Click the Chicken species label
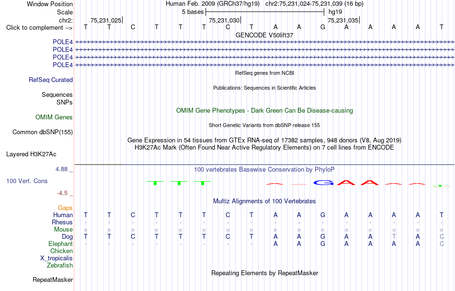This screenshot has height=291, width=455. [61, 251]
